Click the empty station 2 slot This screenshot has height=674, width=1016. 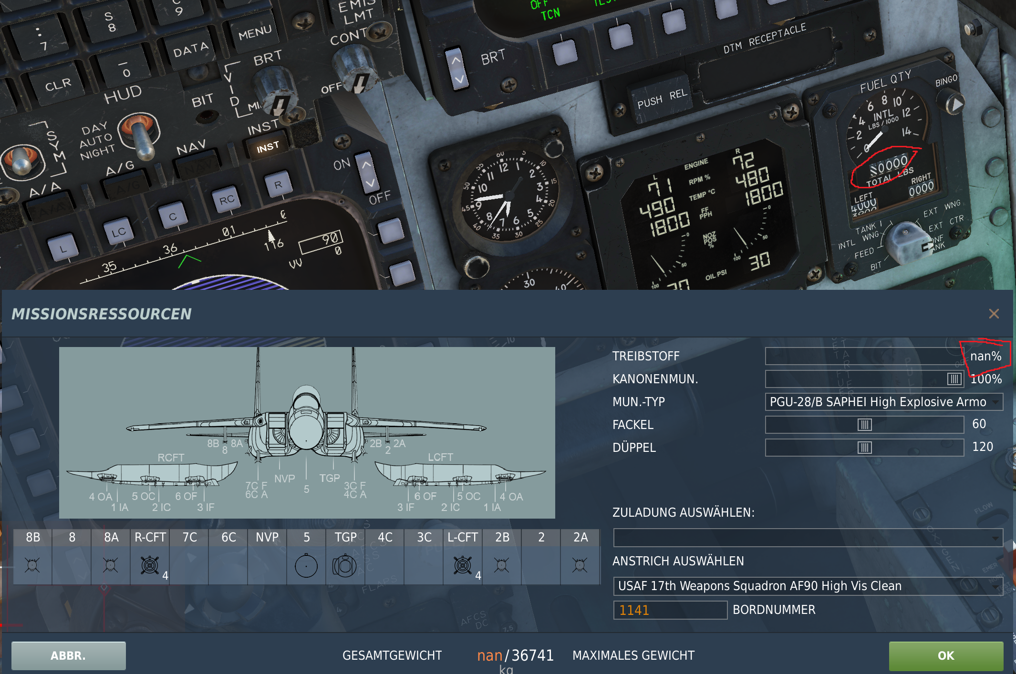click(x=541, y=565)
